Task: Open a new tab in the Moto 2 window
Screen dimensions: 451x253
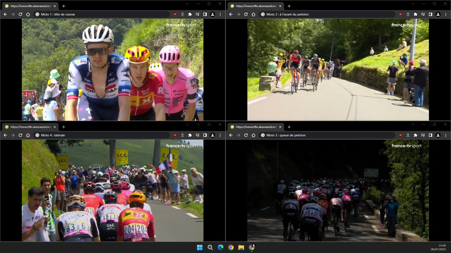Action: (289, 6)
